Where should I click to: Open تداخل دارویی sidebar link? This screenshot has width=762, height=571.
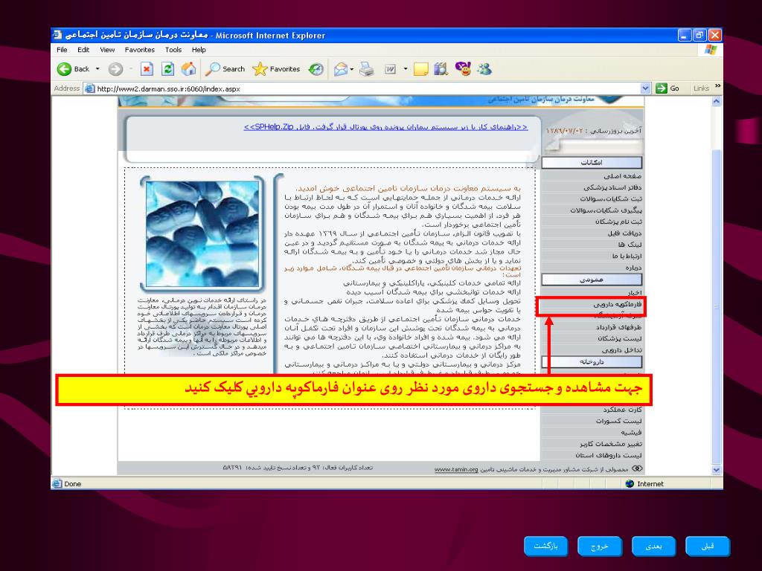pos(622,350)
